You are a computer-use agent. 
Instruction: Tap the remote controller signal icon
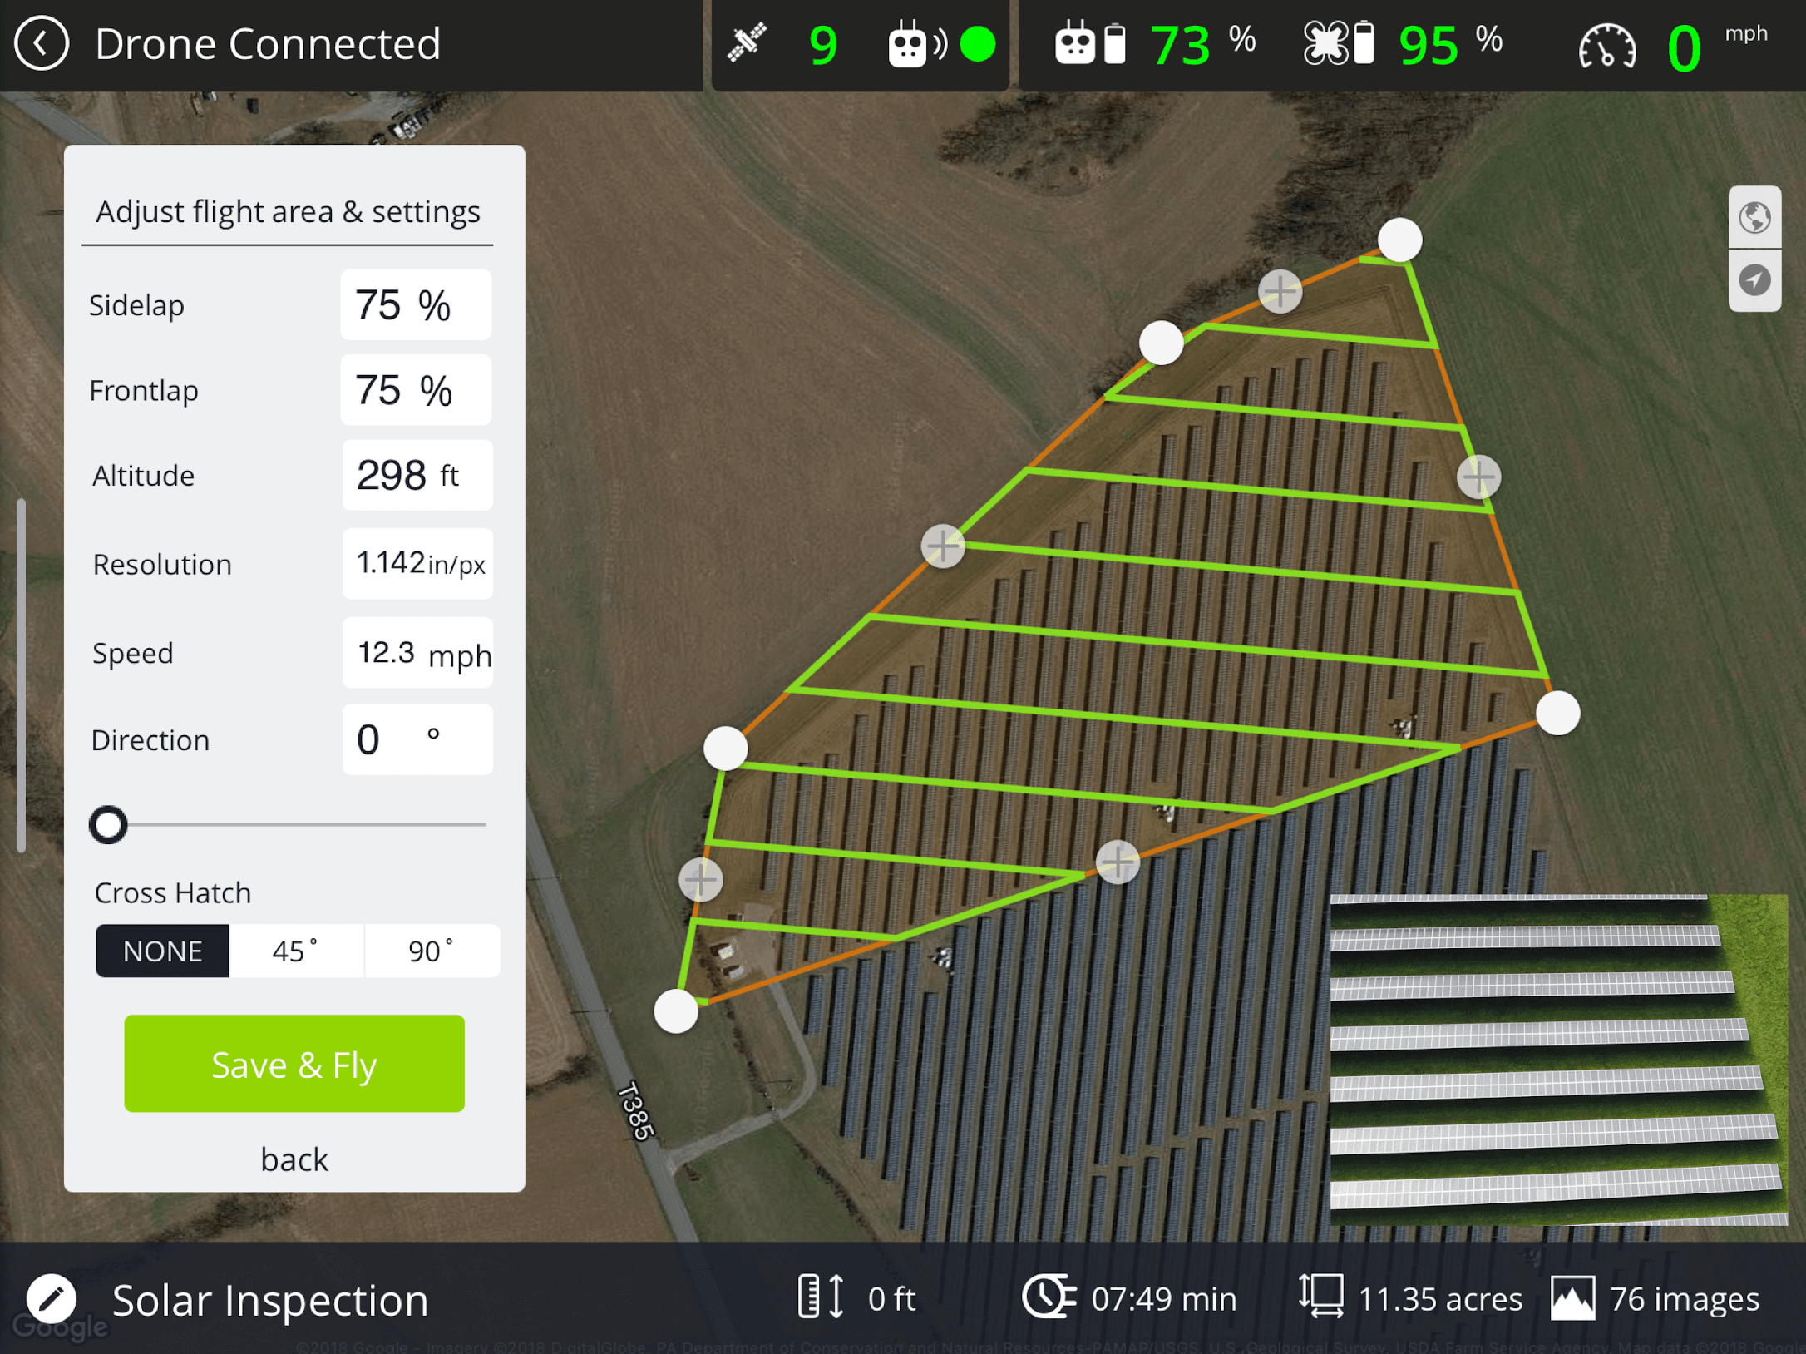916,43
